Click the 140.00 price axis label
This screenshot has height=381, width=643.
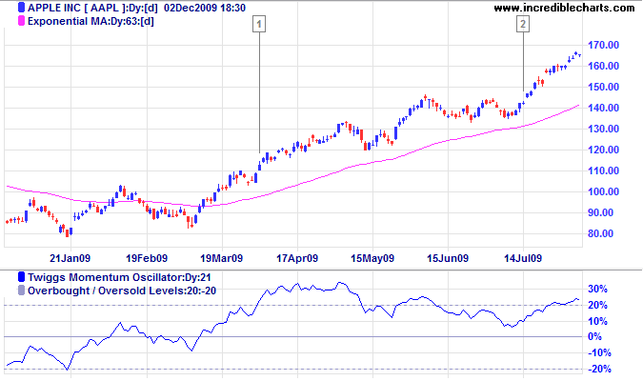(x=603, y=108)
